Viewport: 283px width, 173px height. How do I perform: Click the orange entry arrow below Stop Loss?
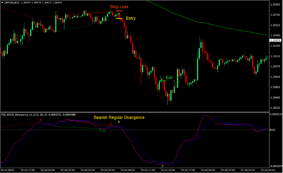tap(119, 14)
